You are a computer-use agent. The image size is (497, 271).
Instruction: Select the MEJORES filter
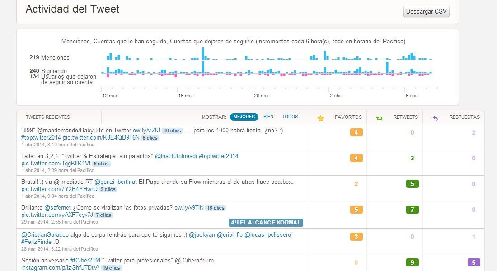coord(244,117)
